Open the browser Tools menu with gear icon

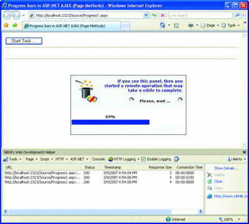click(230, 26)
